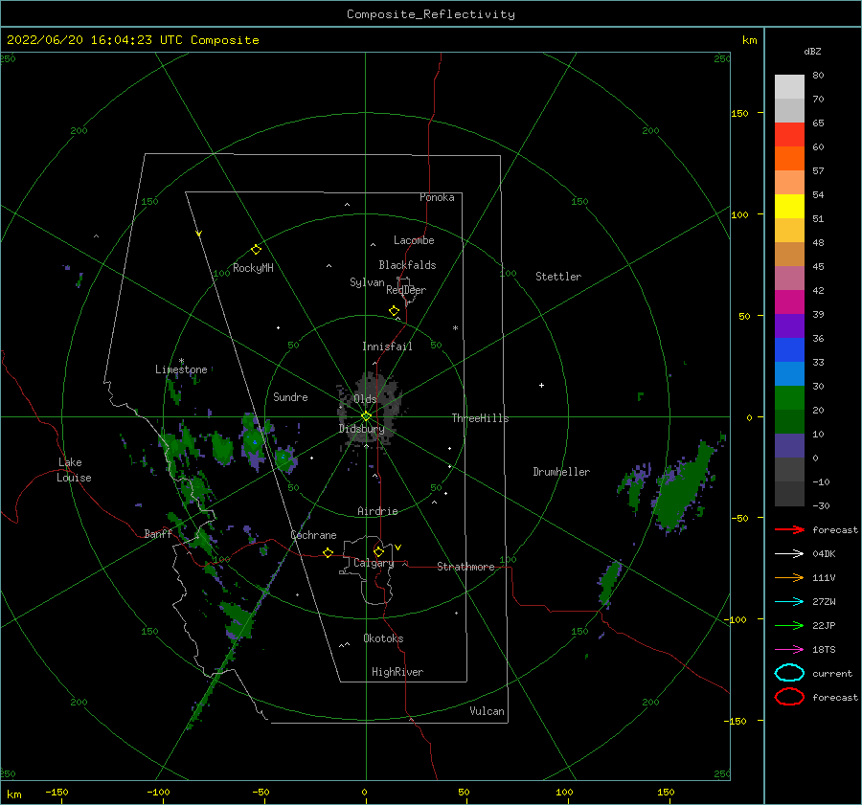The image size is (862, 805).
Task: Click the RockyMH label
Action: click(x=253, y=268)
